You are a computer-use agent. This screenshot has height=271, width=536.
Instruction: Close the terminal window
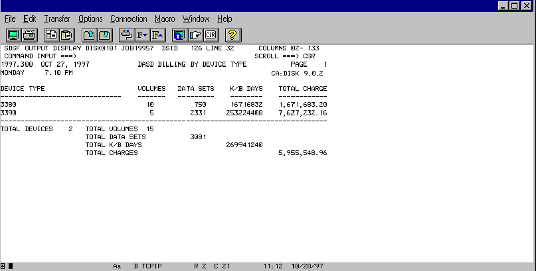[527, 6]
